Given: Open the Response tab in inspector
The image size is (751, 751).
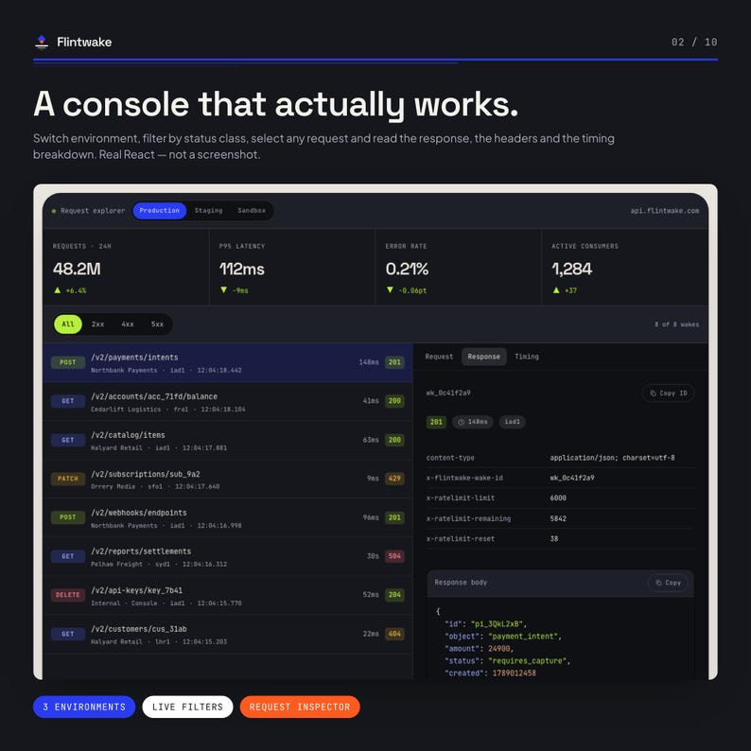Looking at the screenshot, I should [483, 357].
